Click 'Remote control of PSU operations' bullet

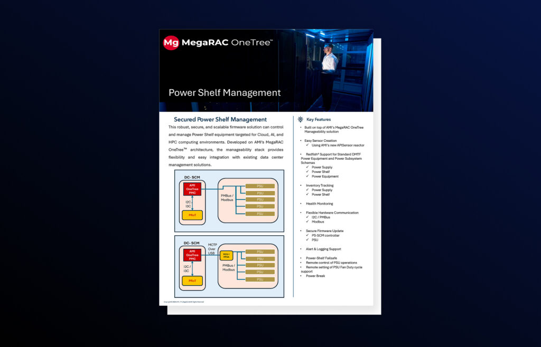(331, 263)
